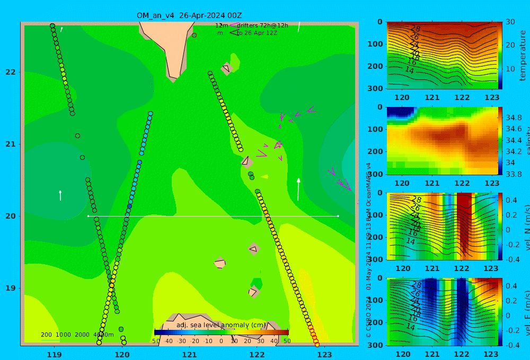Click the vertical CSIRO BoM OceanMAPS copyright text
The height and width of the screenshot is (360, 530).
coord(368,250)
